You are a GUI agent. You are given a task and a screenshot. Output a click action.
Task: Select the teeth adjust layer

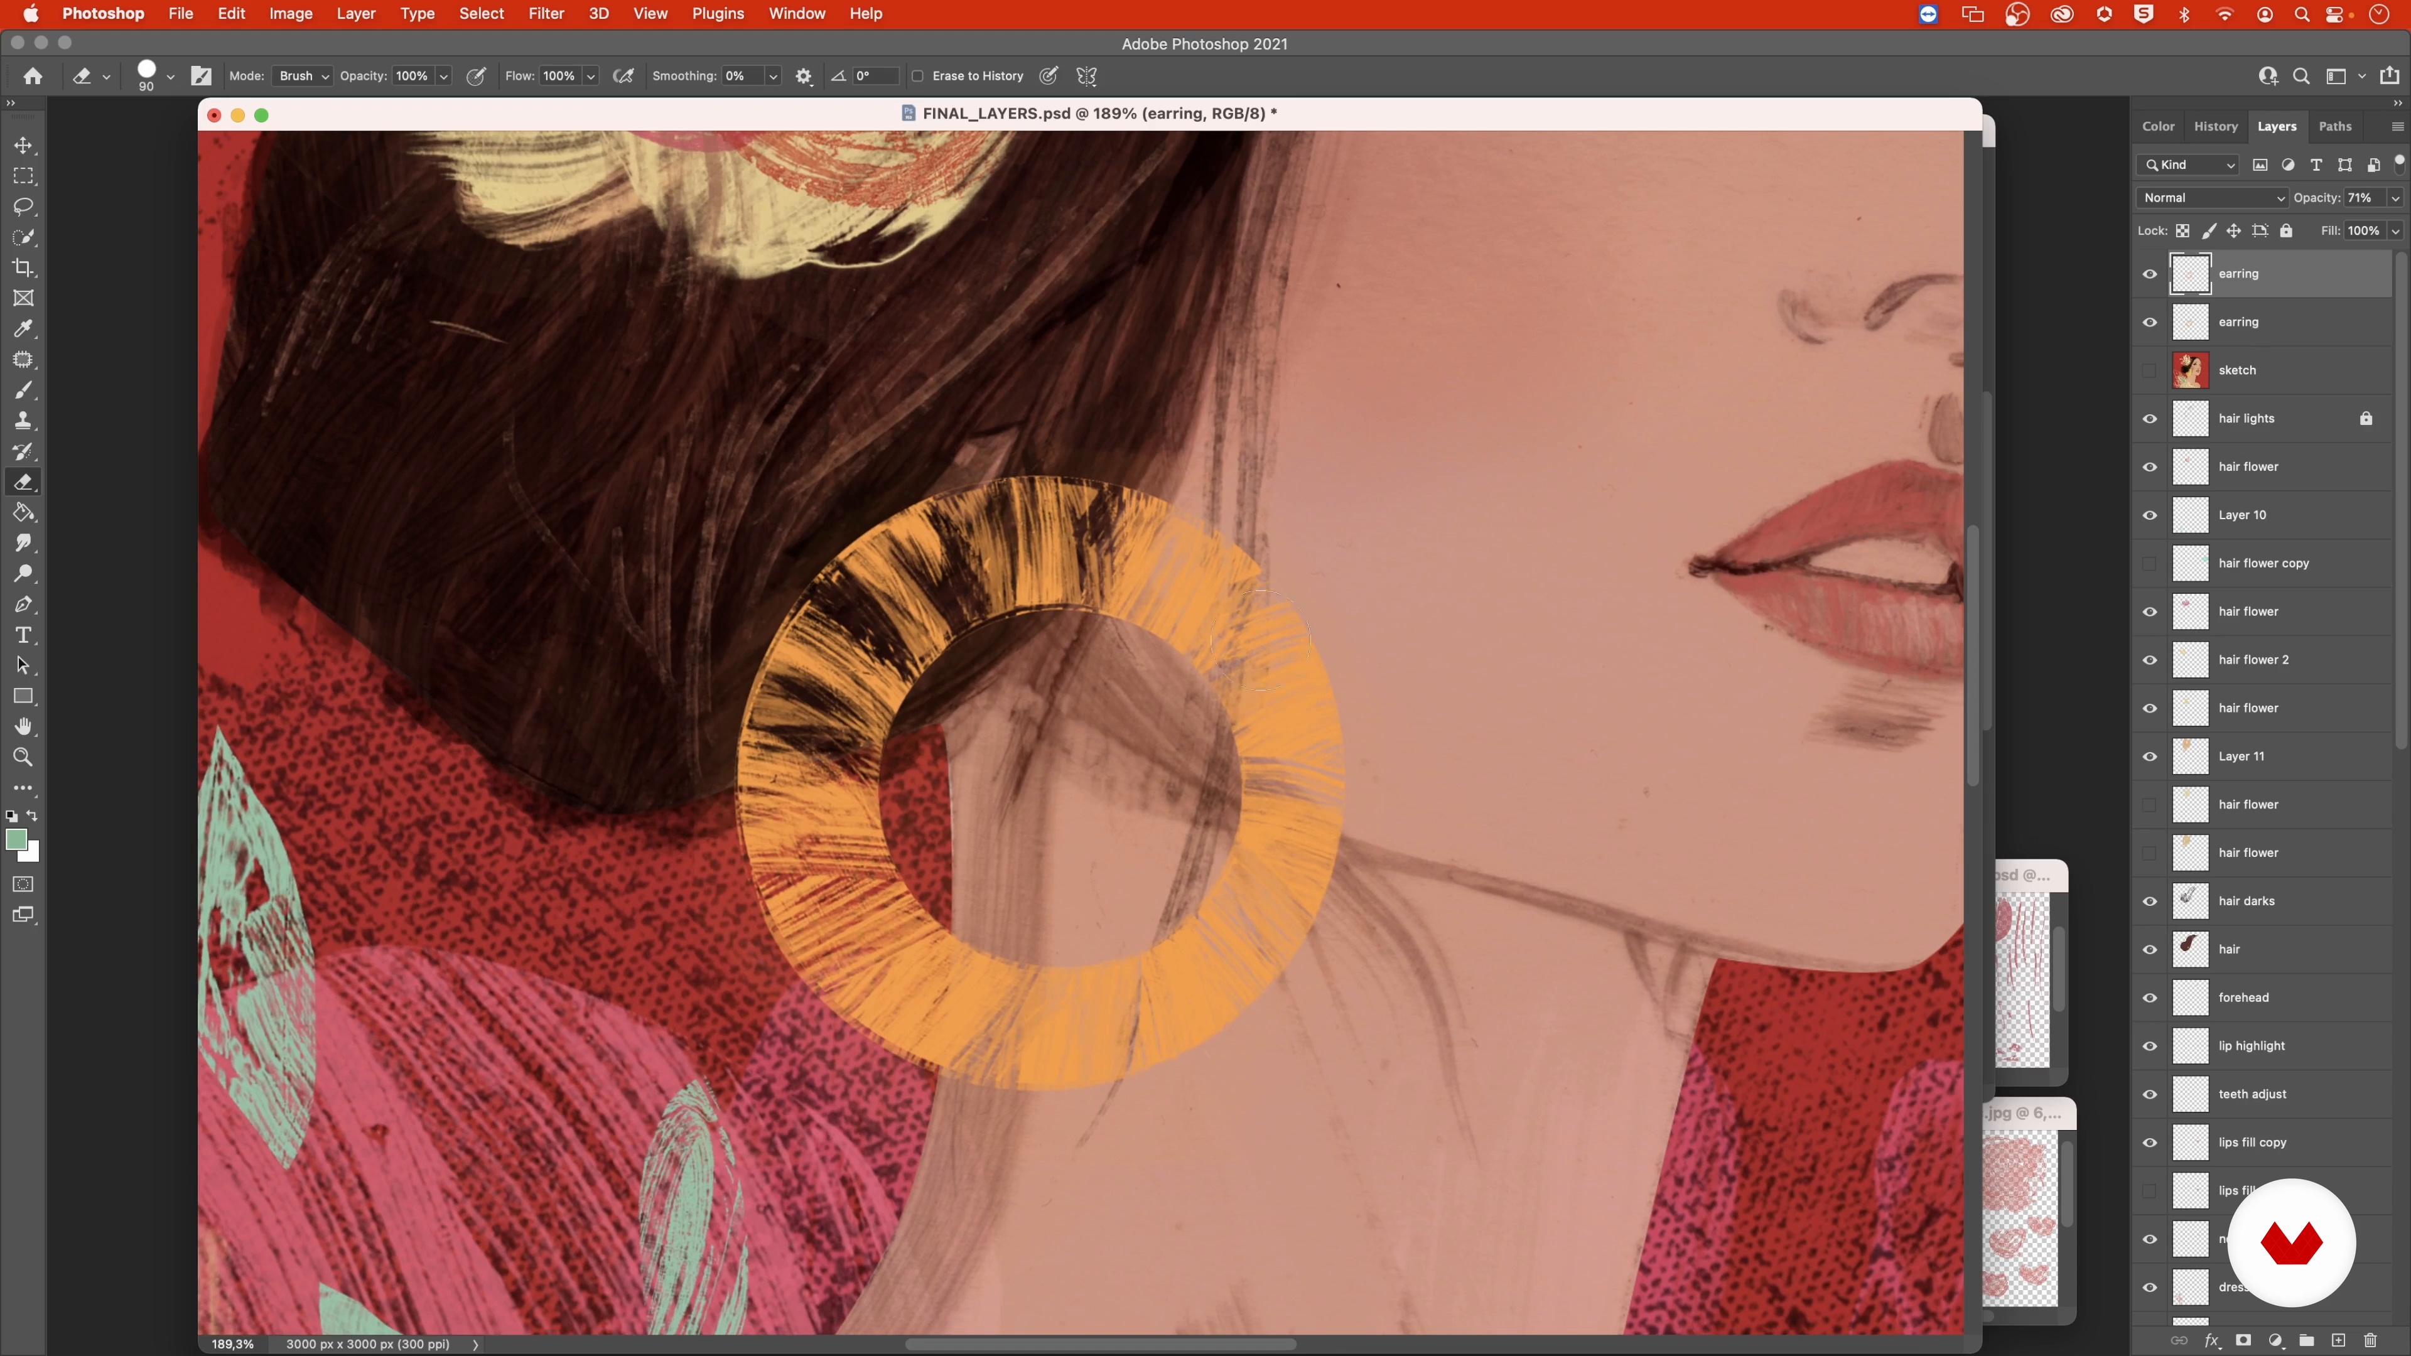point(2262,1094)
